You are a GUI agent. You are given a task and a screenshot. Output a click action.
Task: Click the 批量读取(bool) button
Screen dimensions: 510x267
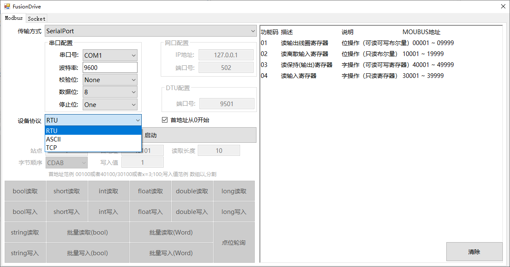pyautogui.click(x=88, y=232)
